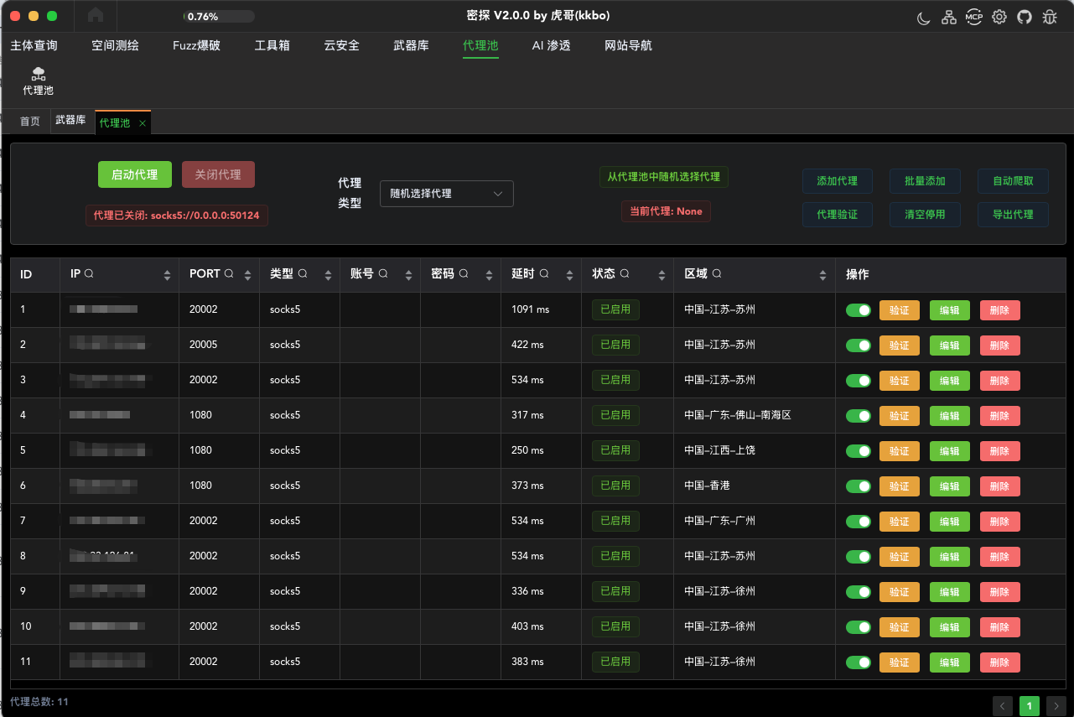Click 已启用 status tag in row 4
Screen dimensions: 1074x717
click(x=615, y=415)
